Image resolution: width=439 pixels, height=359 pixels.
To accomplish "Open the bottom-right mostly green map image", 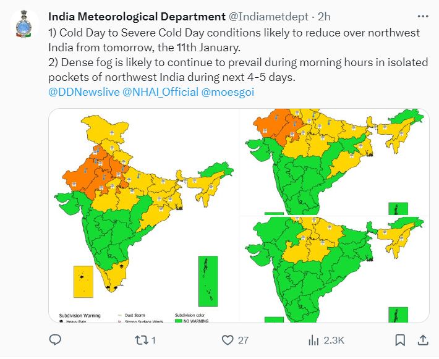I will pos(334,269).
